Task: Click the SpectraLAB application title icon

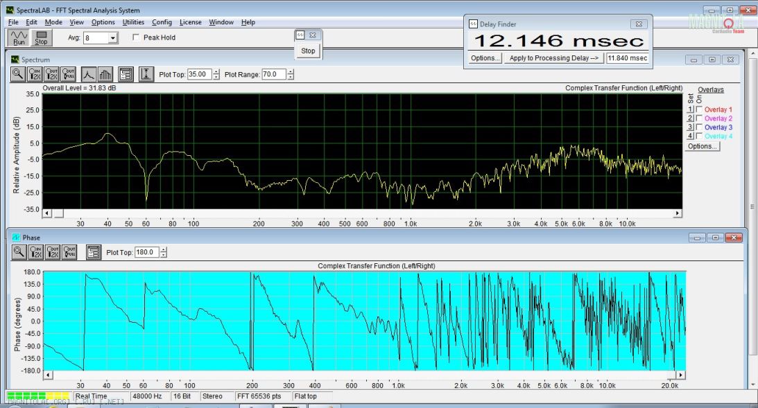Action: pyautogui.click(x=10, y=10)
